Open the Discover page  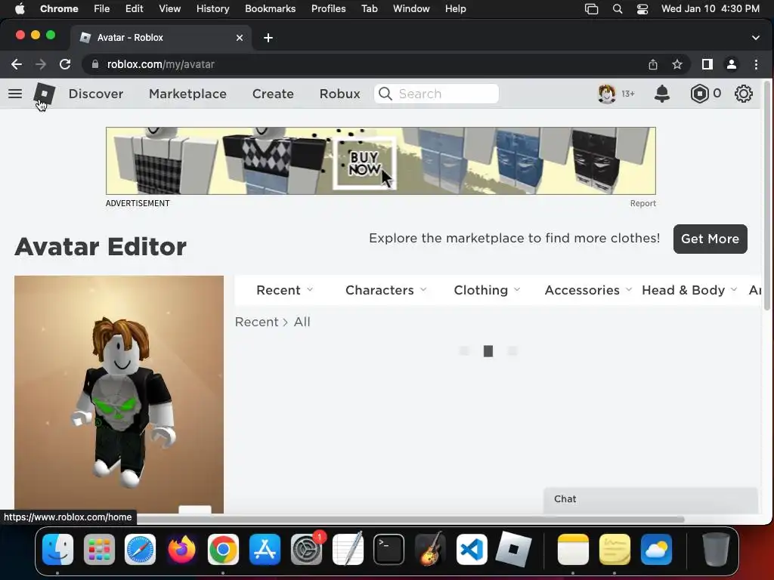(x=96, y=94)
